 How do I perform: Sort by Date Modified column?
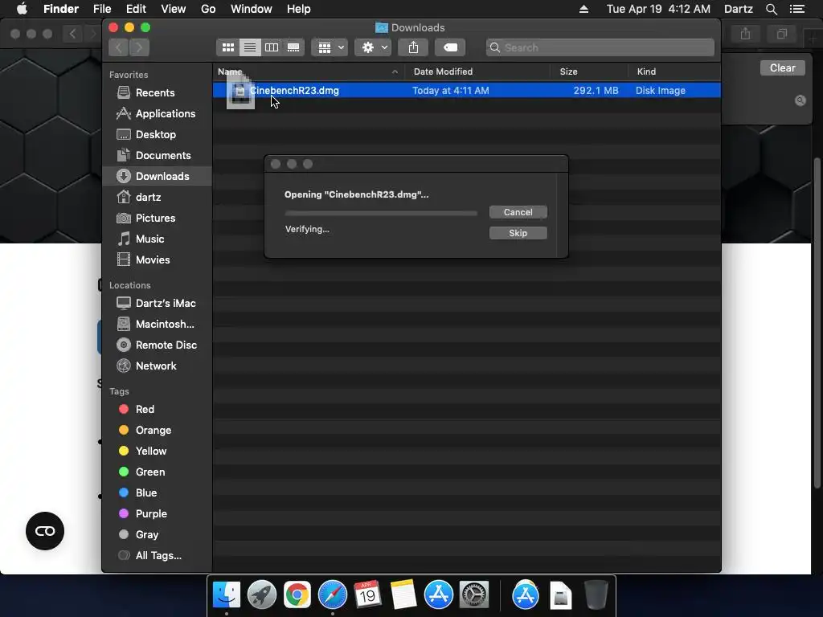pos(477,72)
